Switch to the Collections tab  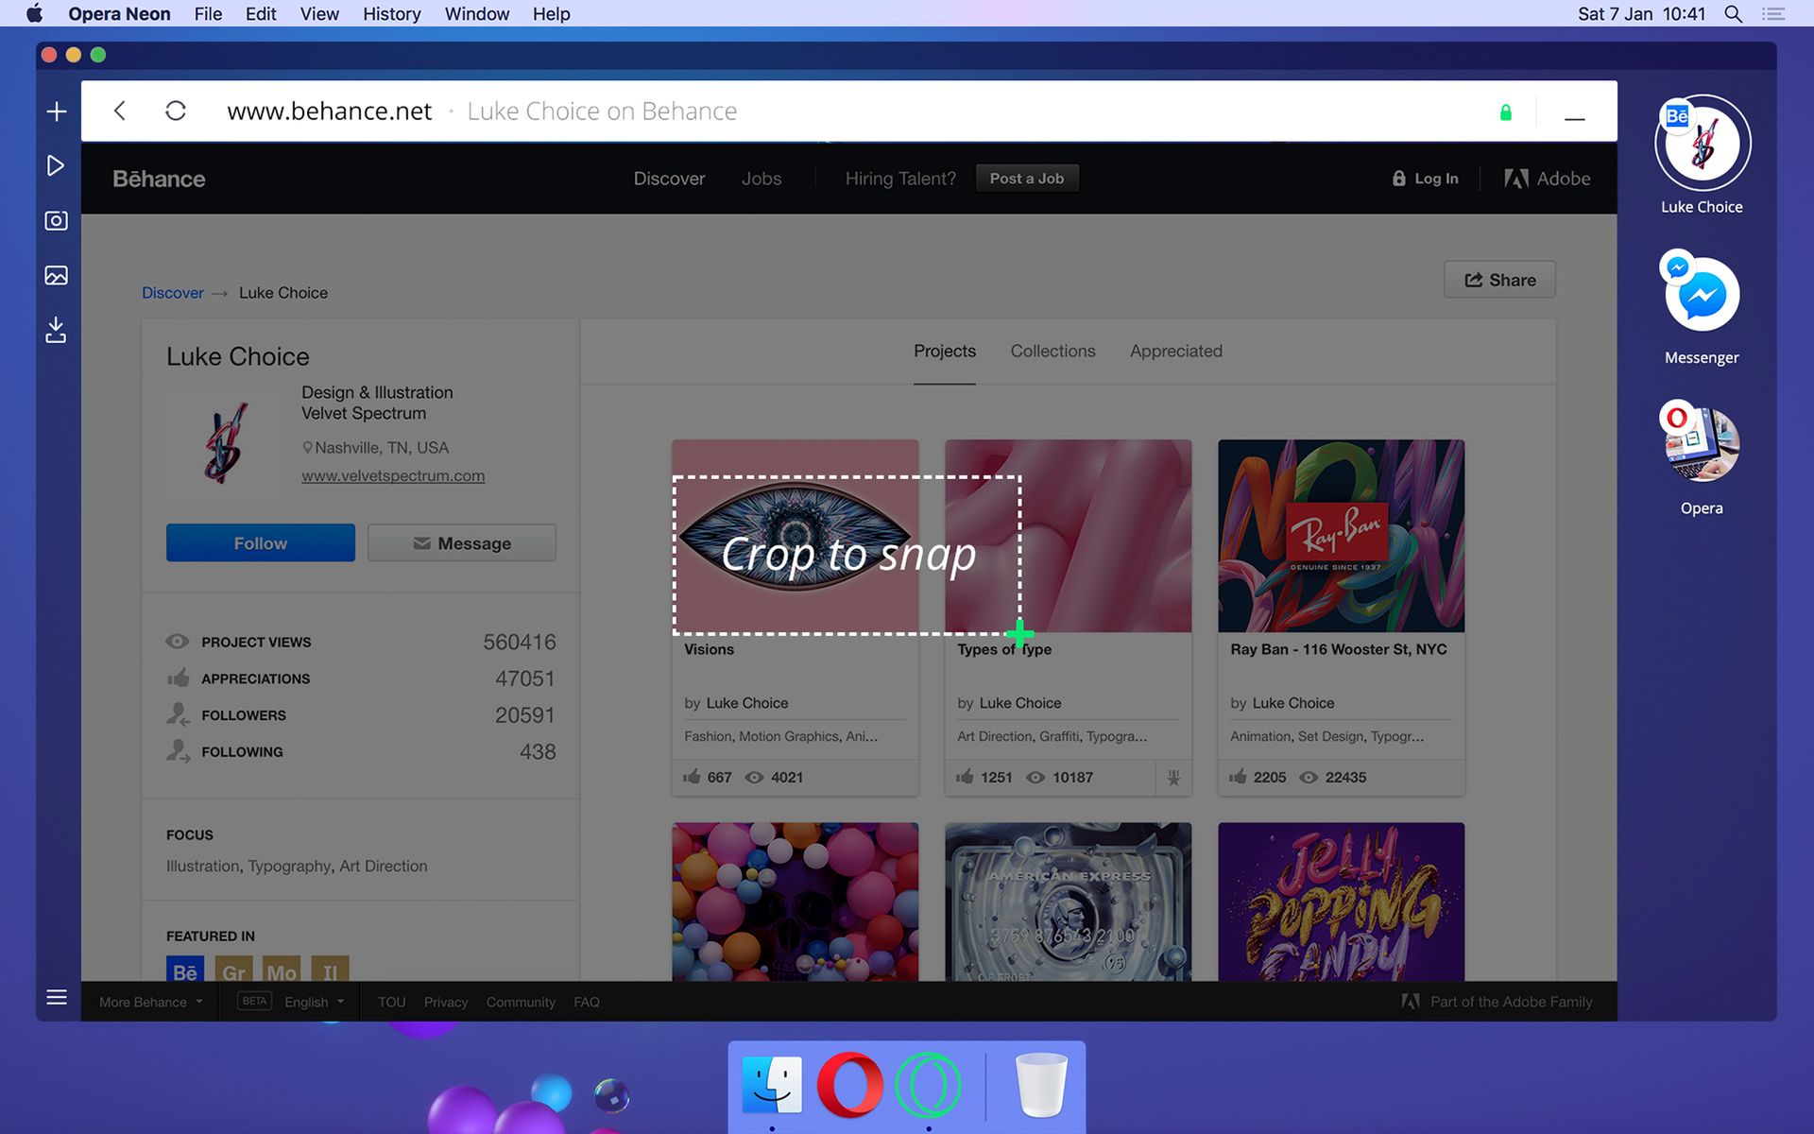(1052, 351)
